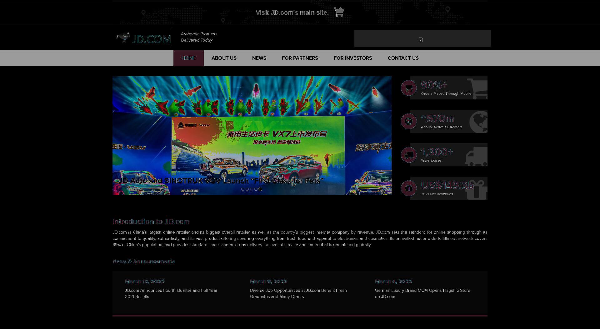Click the '90%+' orders via mobile figure
Image resolution: width=600 pixels, height=329 pixels.
[x=434, y=85]
